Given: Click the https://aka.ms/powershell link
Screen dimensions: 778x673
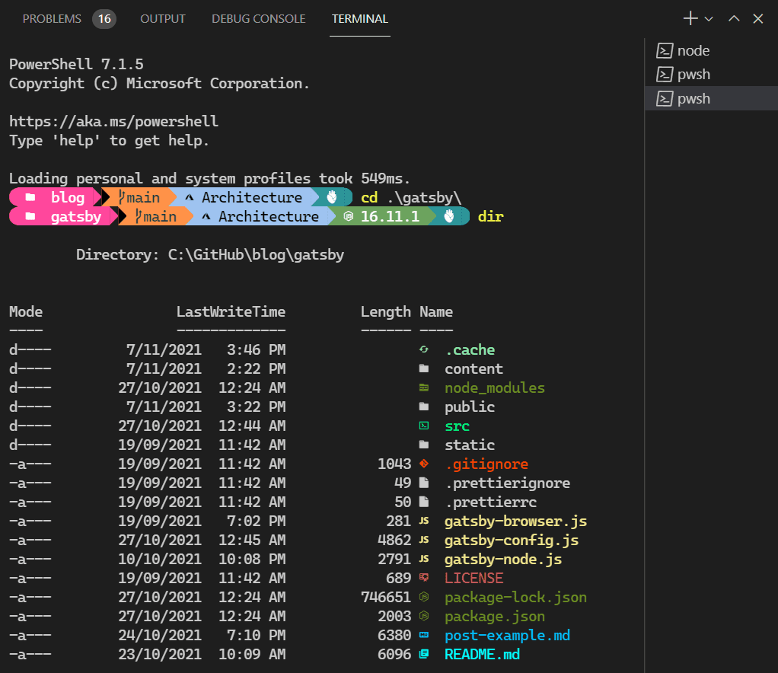Looking at the screenshot, I should tap(113, 121).
